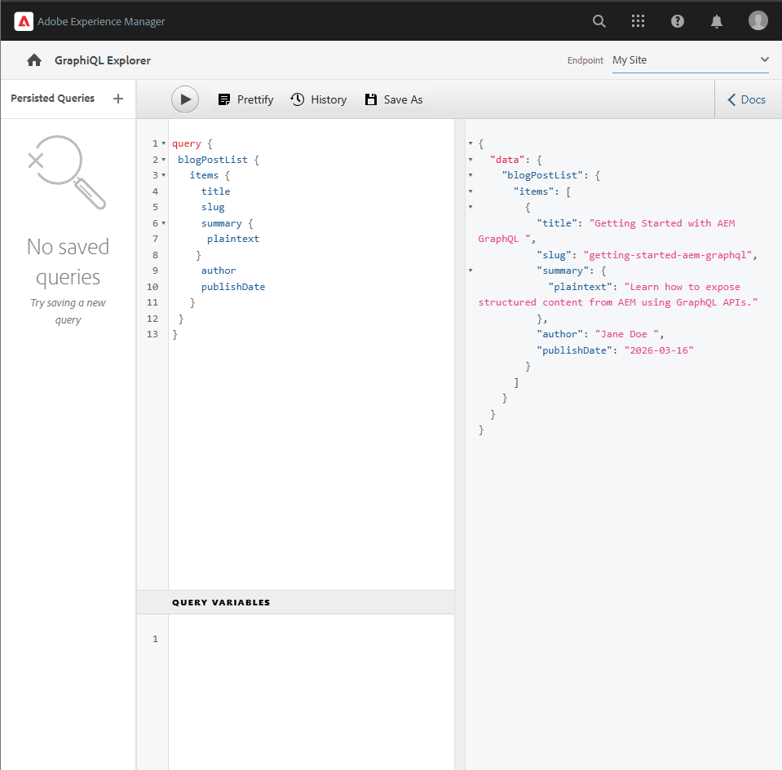
Task: Click 'publishDate' field in query
Action: click(x=233, y=287)
